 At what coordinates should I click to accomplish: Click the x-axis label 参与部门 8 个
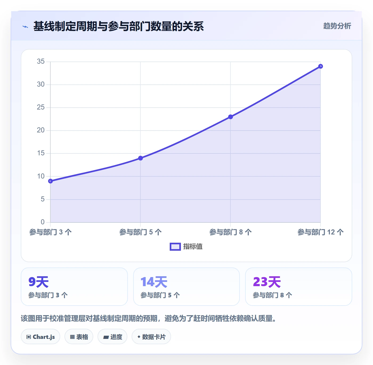[x=230, y=232]
